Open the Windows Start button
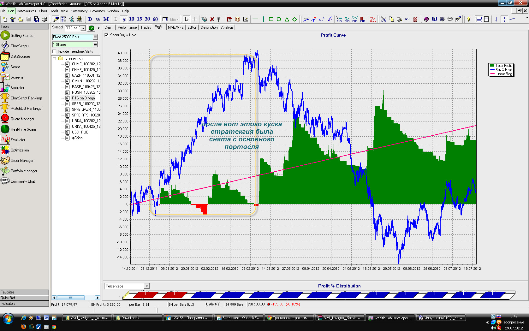 pyautogui.click(x=8, y=318)
